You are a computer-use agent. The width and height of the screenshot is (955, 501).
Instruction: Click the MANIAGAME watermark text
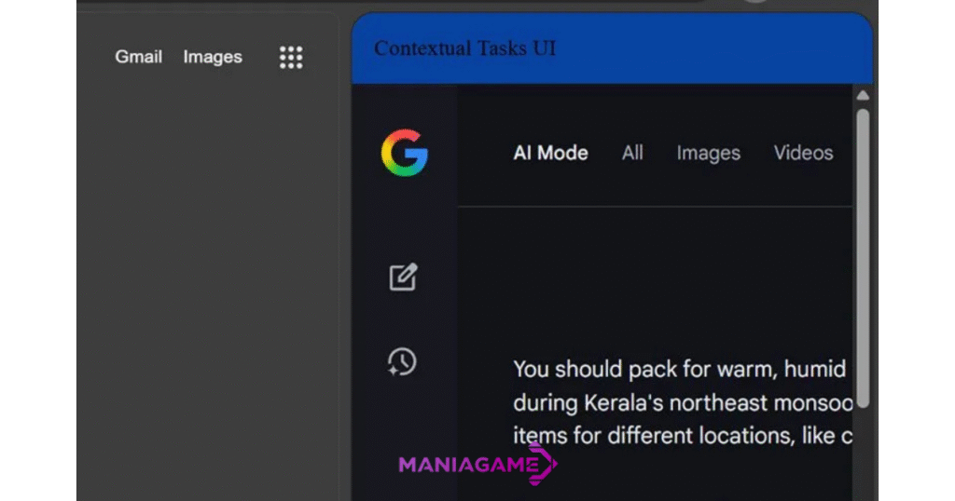(x=464, y=464)
